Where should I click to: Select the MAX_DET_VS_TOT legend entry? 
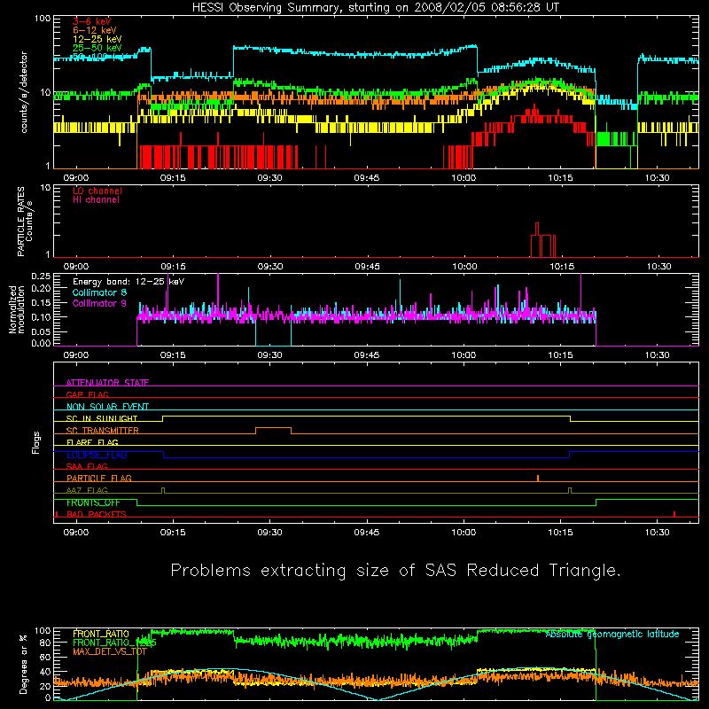click(x=110, y=651)
